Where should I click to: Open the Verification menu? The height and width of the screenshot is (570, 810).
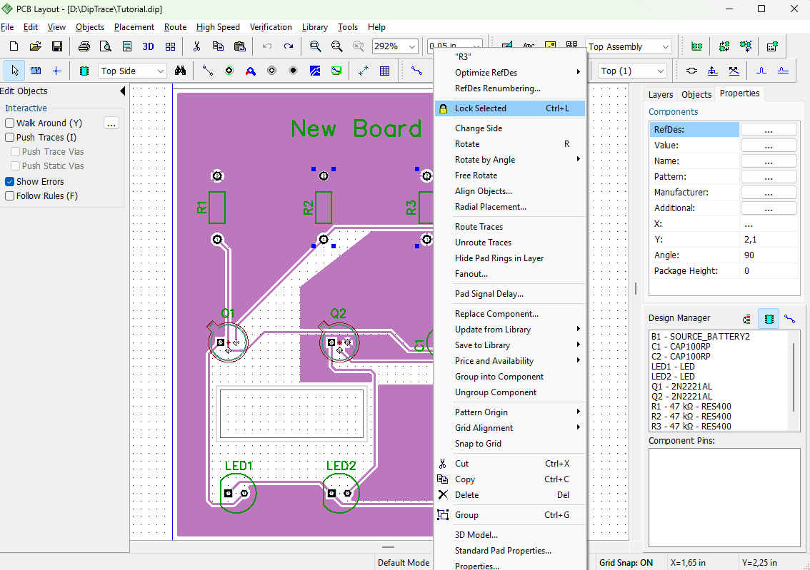(271, 27)
